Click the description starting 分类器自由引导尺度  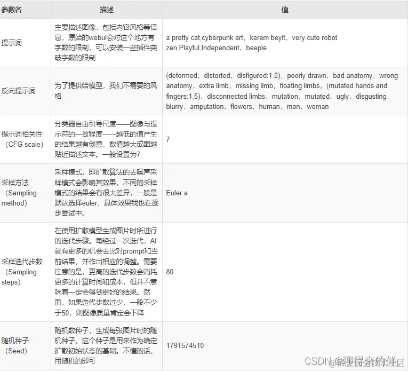[106, 139]
